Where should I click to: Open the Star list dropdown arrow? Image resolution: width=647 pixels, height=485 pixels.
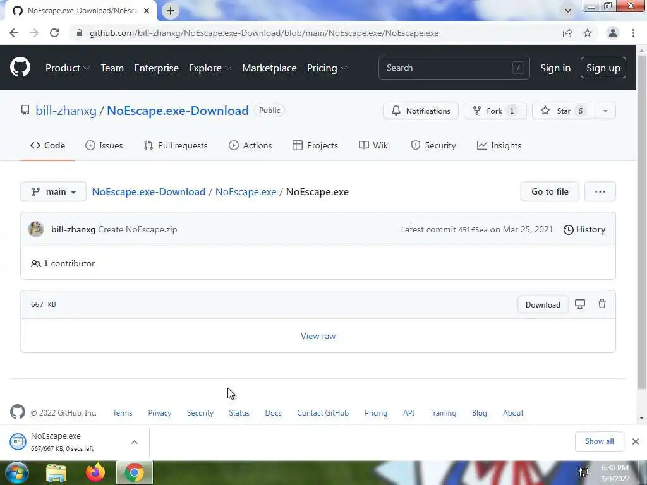[605, 111]
